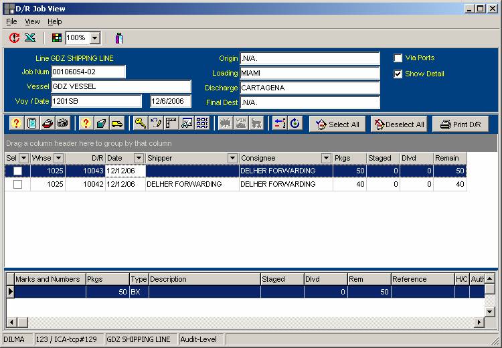Screen dimensions: 502x348
Task: Enable the Via Ports checkbox
Action: tap(398, 58)
